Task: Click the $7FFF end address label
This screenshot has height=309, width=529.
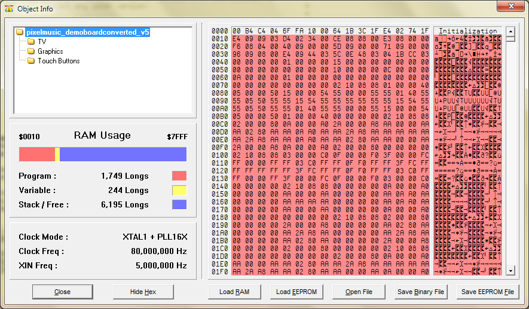Action: (177, 137)
